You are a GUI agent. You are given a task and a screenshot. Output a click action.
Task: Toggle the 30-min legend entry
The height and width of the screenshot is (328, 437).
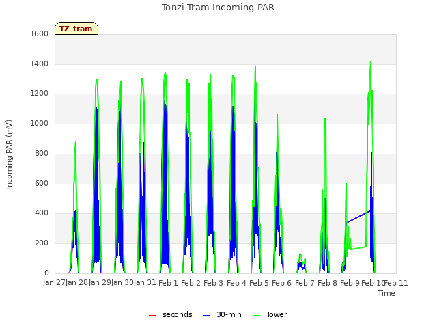coord(222,315)
